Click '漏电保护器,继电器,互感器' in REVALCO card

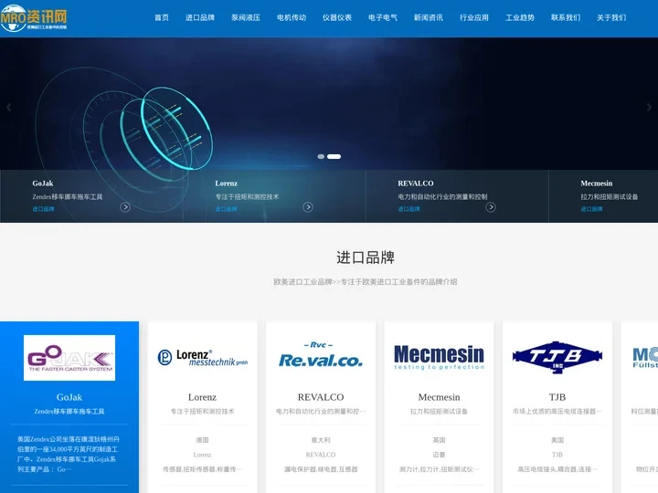321,469
